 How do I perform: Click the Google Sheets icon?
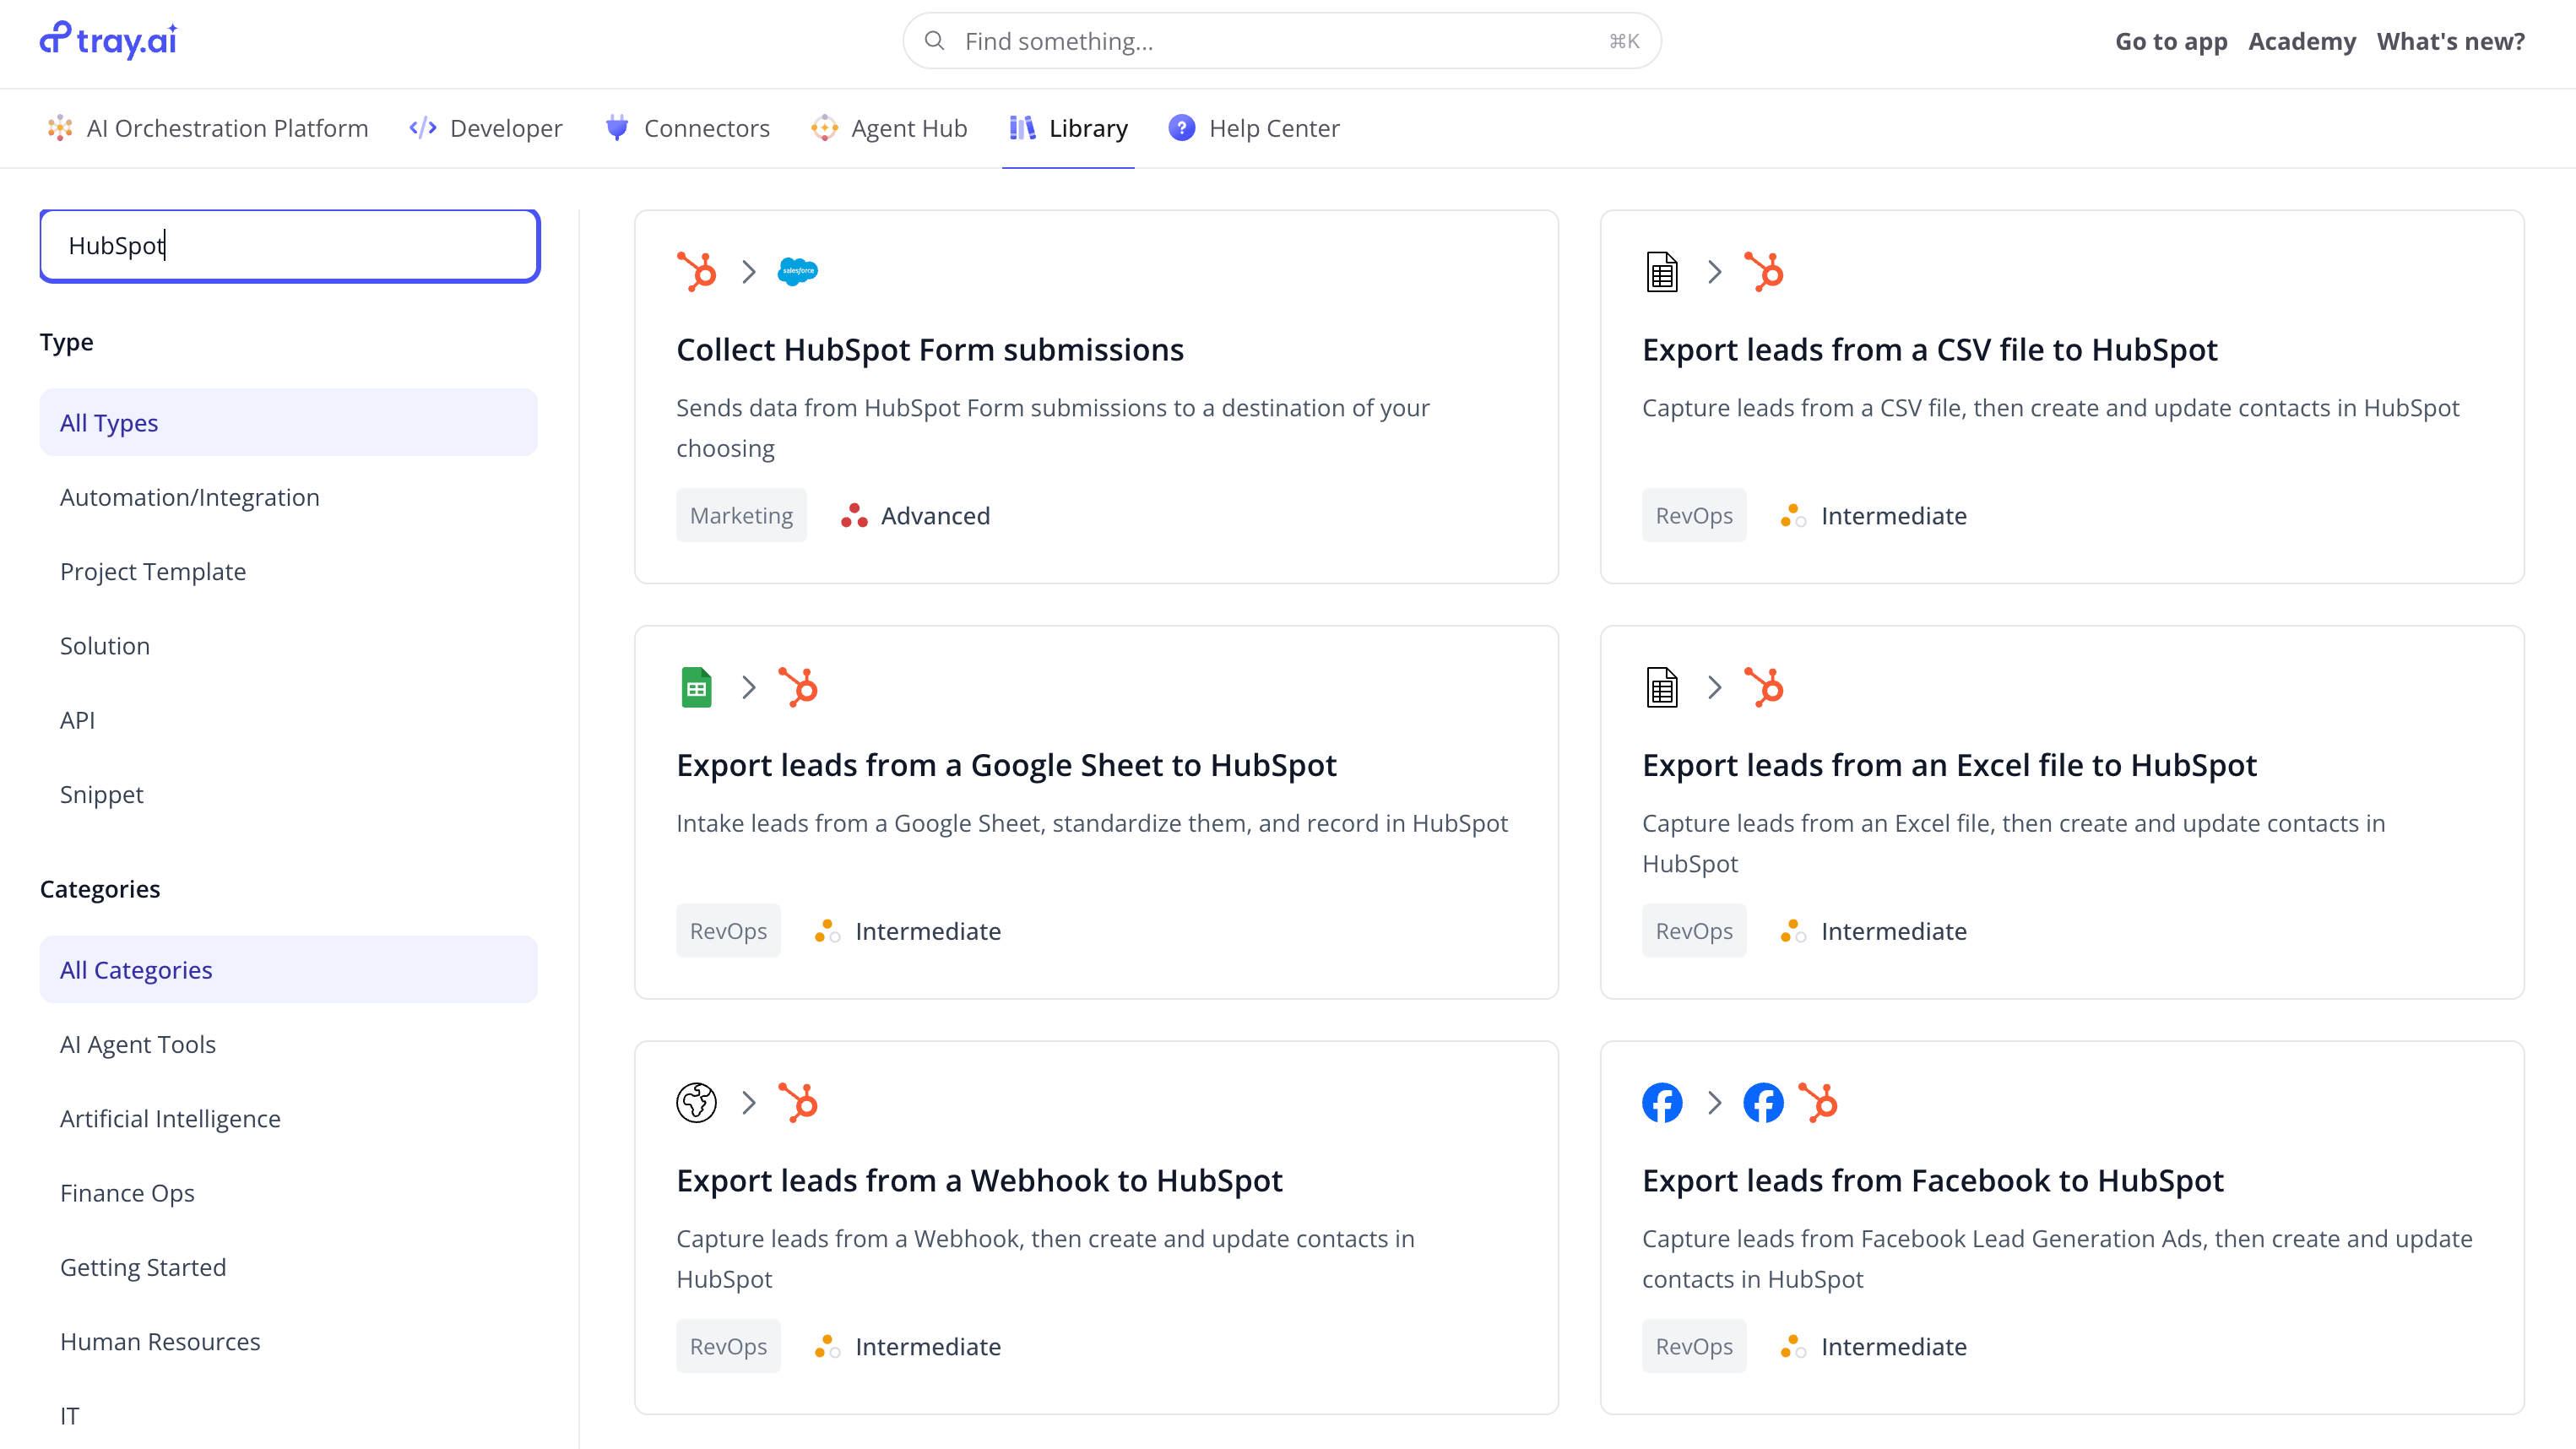coord(696,687)
